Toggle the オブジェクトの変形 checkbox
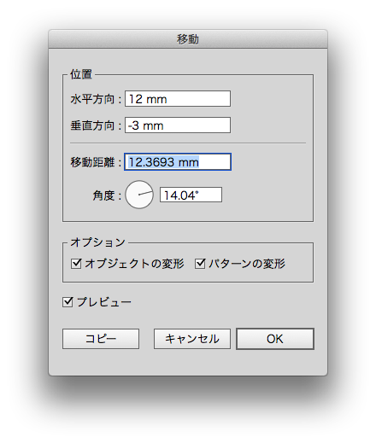 (x=76, y=264)
